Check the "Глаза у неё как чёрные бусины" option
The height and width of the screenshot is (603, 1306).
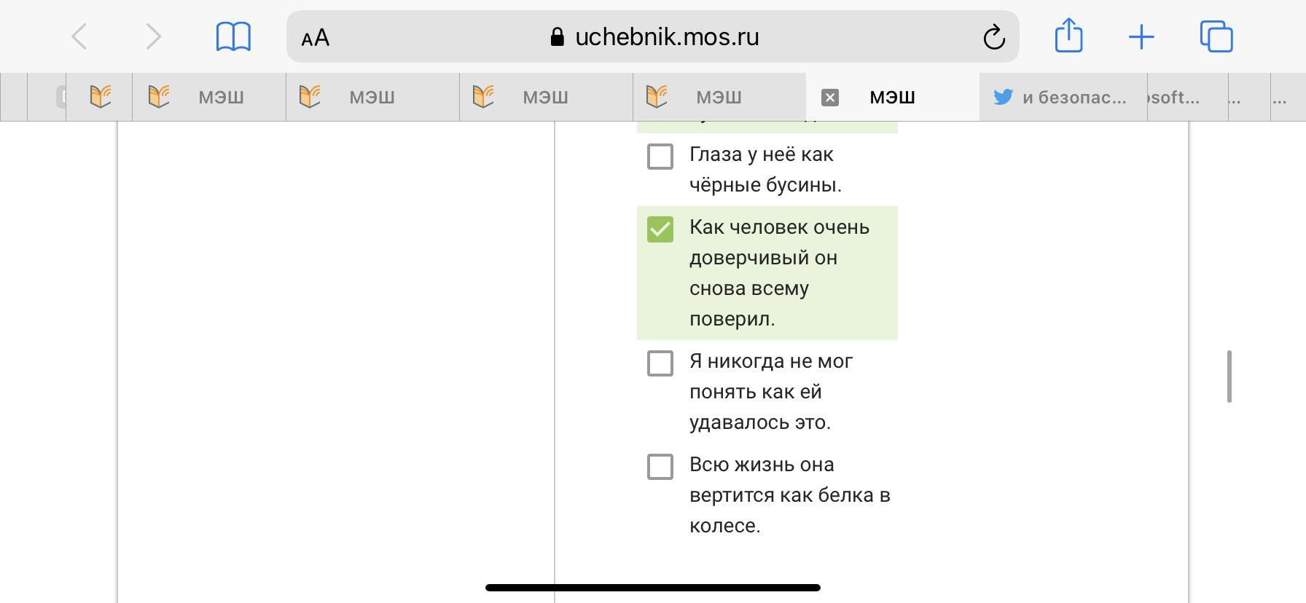660,157
